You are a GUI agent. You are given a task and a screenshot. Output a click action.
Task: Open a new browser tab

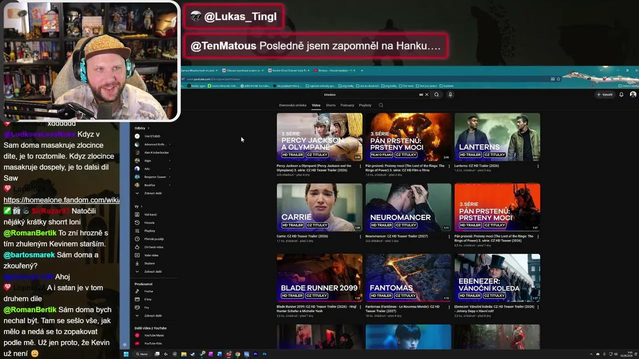coord(362,71)
